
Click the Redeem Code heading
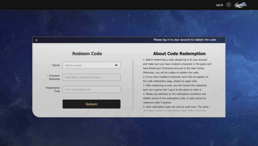coord(87,54)
